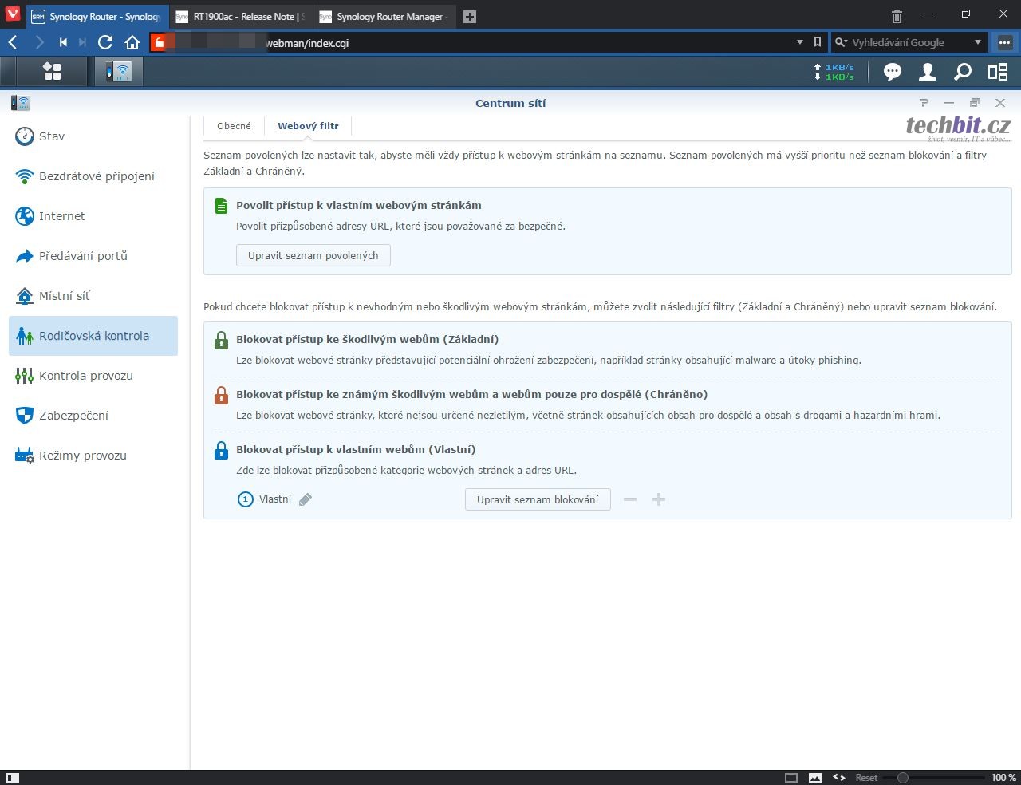The height and width of the screenshot is (785, 1021).
Task: Adjust the browser zoom slider
Action: pos(903,777)
